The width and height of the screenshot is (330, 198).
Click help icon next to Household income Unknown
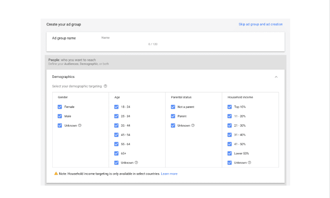pyautogui.click(x=250, y=163)
